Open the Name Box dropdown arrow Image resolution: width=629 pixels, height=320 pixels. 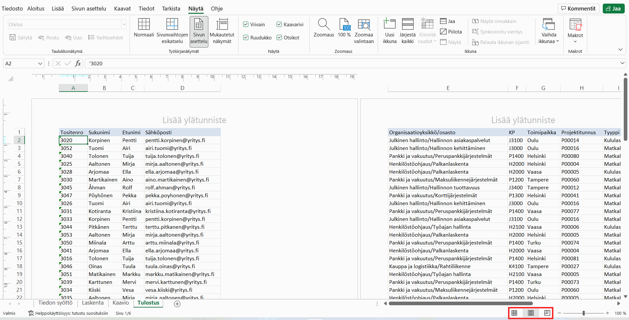point(40,63)
